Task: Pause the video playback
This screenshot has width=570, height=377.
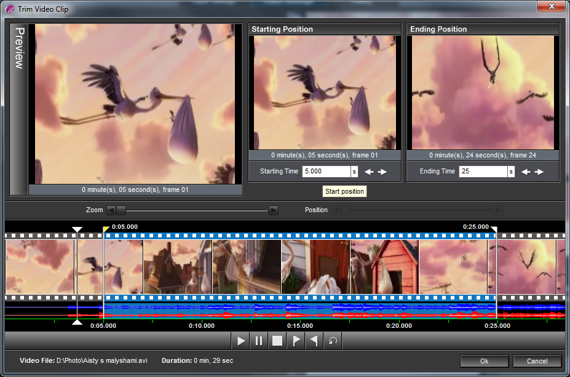Action: [x=259, y=341]
